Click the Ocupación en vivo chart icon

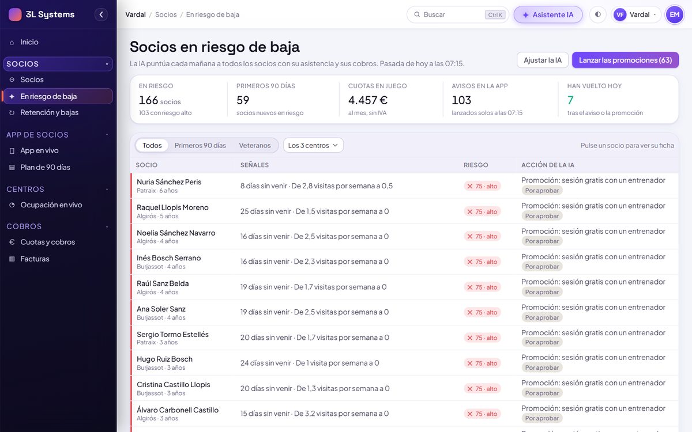12,205
